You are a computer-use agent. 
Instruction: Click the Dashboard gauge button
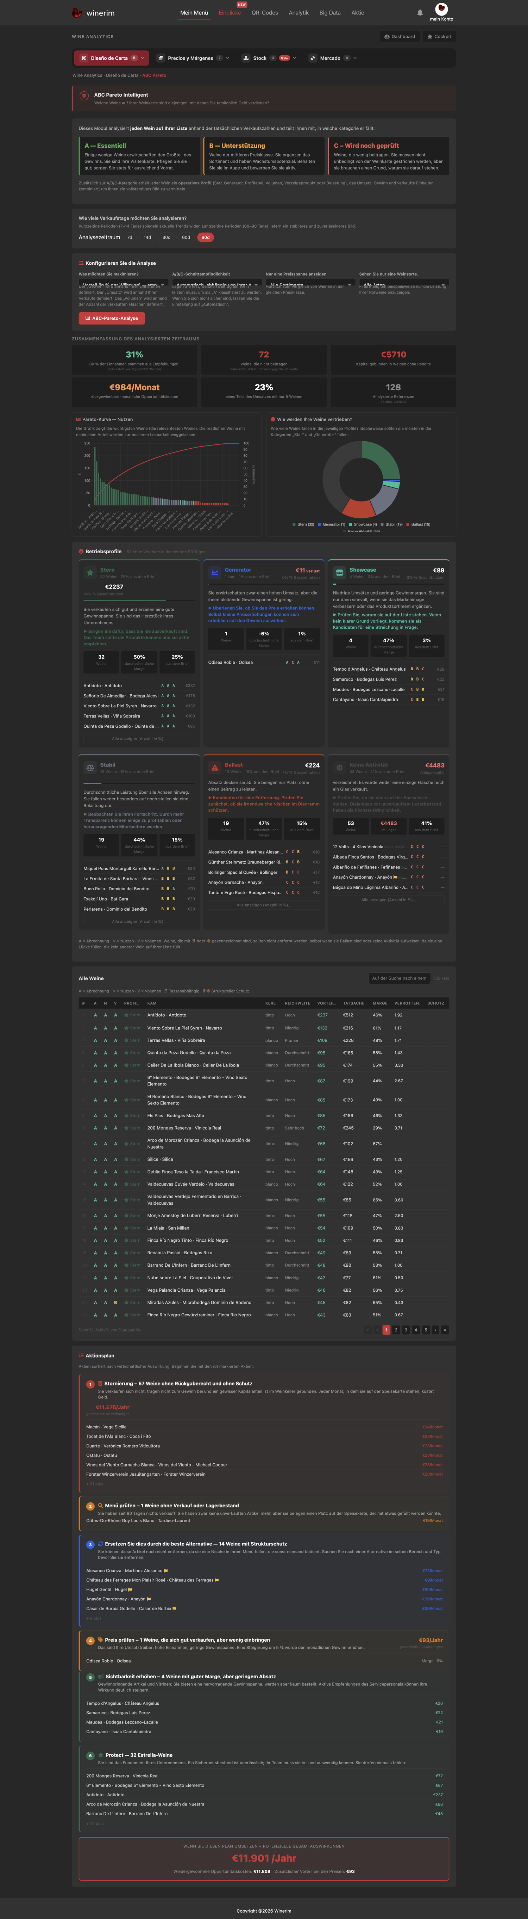(x=400, y=37)
